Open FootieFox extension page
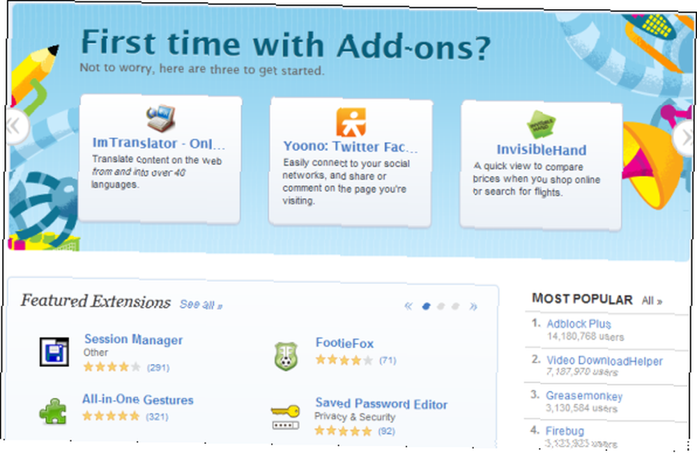Image resolution: width=697 pixels, height=453 pixels. (x=344, y=343)
